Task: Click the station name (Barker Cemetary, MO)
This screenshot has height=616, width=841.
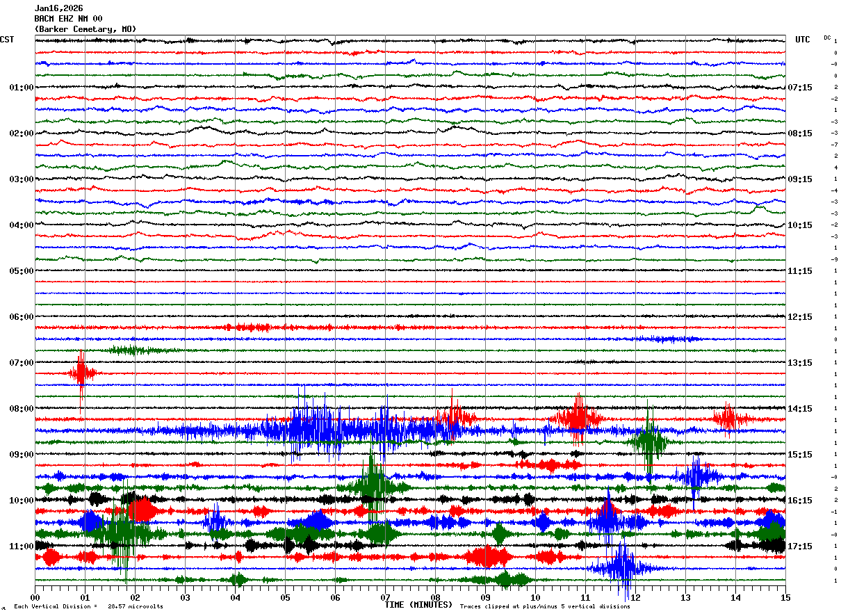Action: 85,29
